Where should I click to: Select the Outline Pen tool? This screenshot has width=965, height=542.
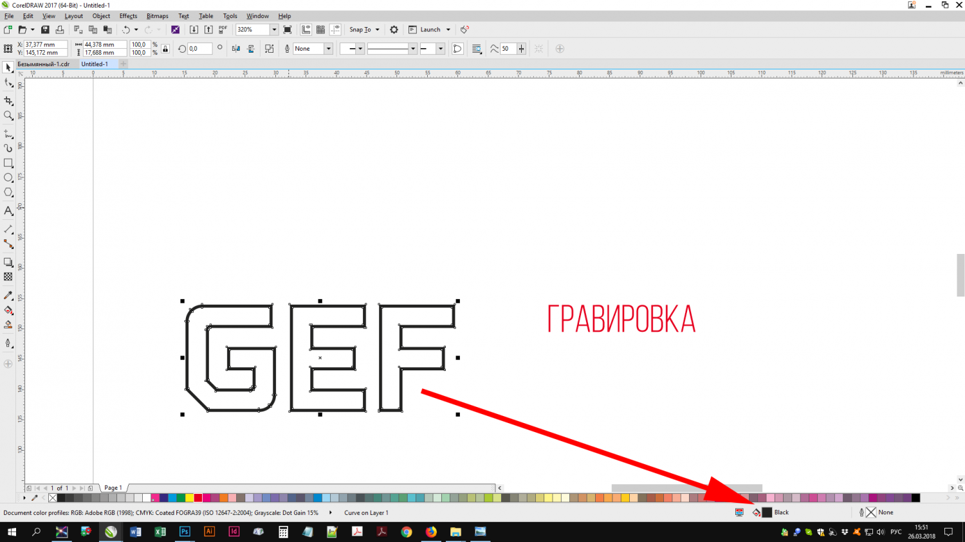(x=8, y=343)
